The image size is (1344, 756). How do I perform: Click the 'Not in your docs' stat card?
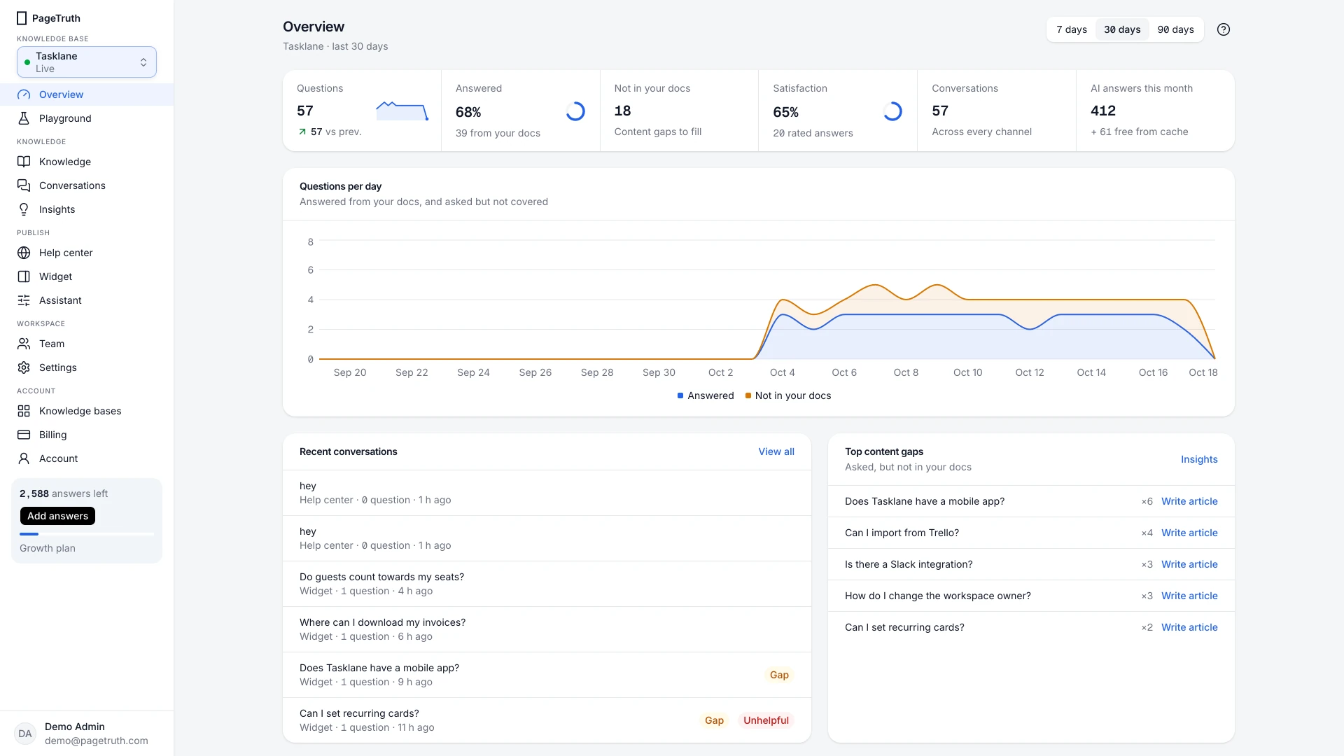[x=679, y=111]
